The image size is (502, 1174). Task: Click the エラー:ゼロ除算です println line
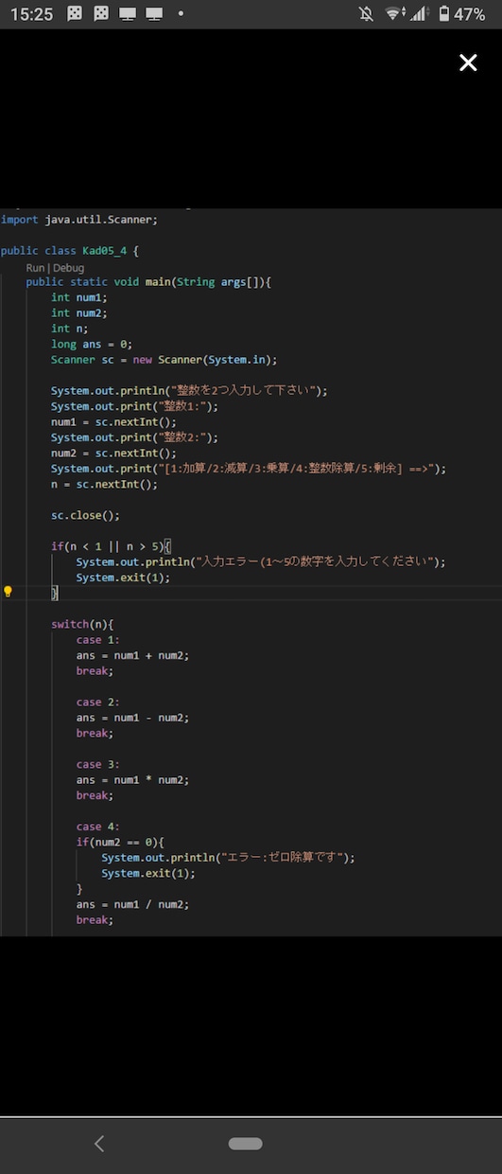(229, 858)
